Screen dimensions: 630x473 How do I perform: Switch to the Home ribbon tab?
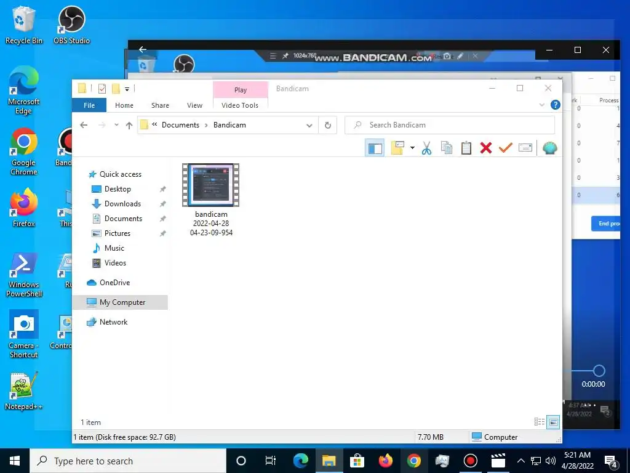[x=124, y=105]
